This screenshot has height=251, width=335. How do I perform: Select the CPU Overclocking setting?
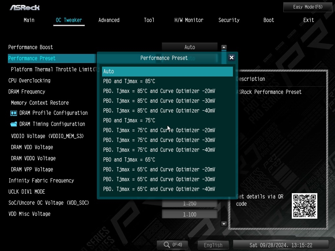point(29,81)
